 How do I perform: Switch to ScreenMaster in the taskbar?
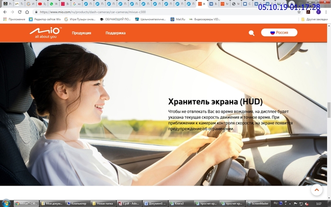257,203
